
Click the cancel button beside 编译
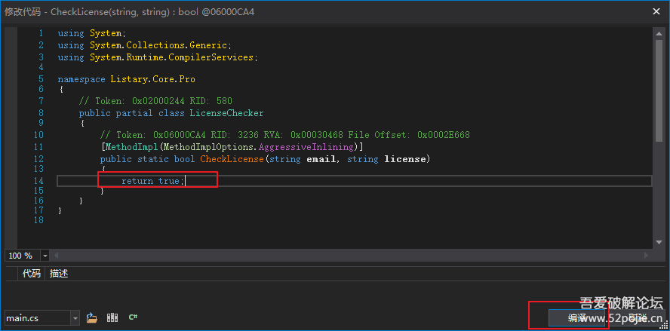pos(634,318)
